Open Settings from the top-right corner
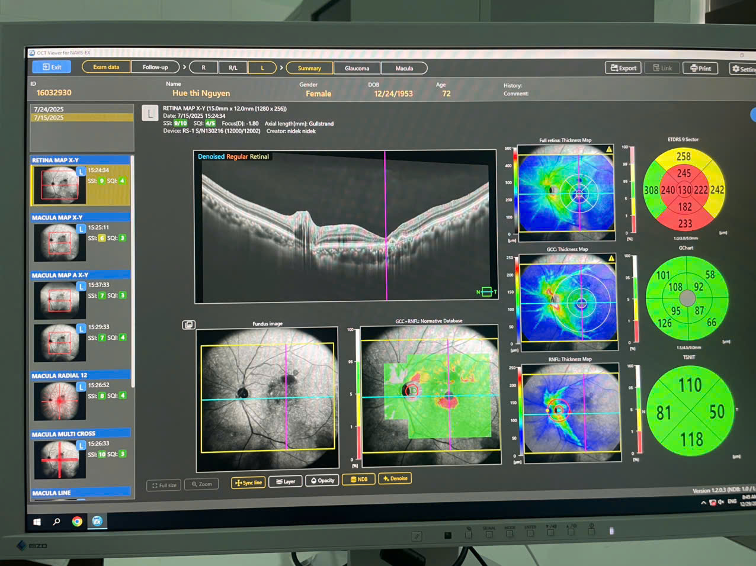 [744, 69]
